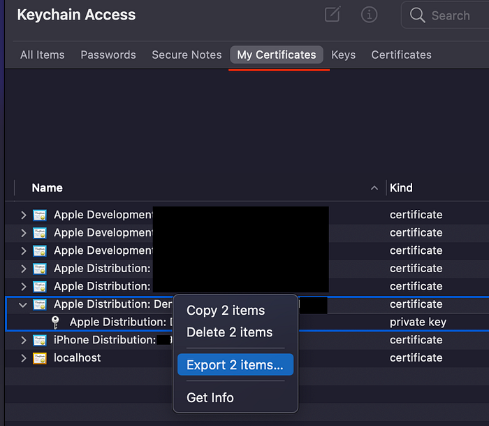The image size is (489, 426).
Task: Expand the second Apple Development certificate
Action: 23,233
